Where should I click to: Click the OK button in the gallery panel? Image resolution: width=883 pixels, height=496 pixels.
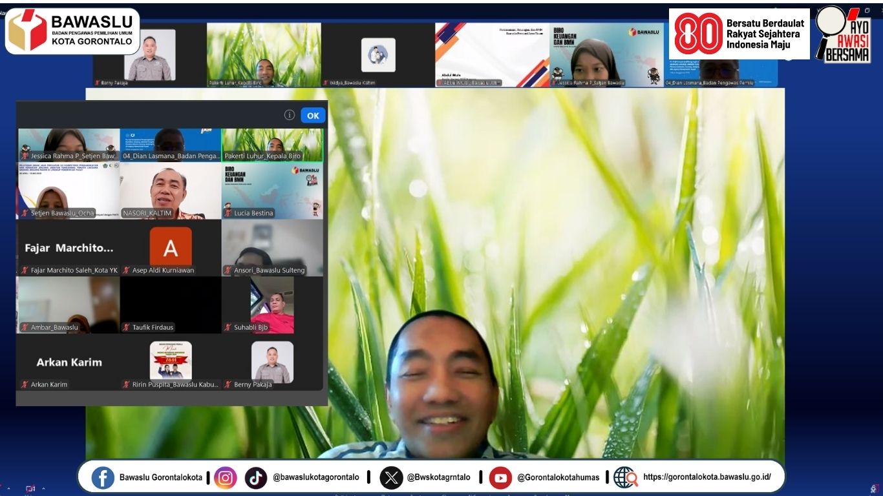(313, 116)
